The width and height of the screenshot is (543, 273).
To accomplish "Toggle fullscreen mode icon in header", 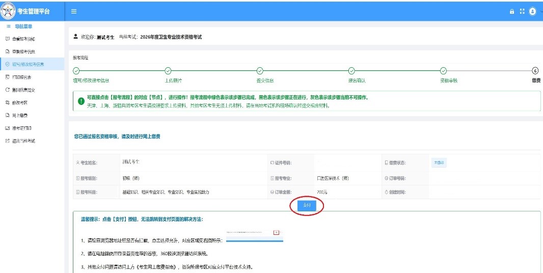I will pos(522,11).
